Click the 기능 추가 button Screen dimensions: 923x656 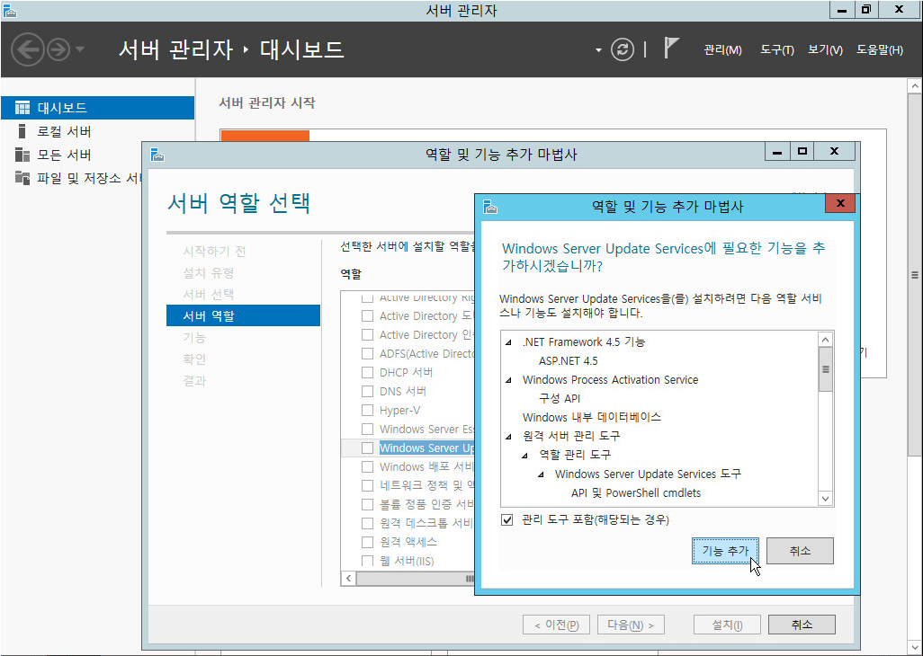(x=725, y=551)
